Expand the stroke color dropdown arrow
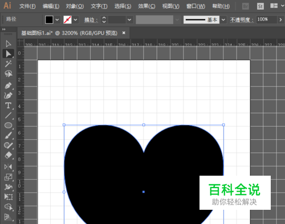This screenshot has width=285, height=224. 75,19
